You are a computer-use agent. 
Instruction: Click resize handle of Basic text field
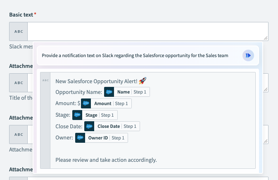(266, 38)
